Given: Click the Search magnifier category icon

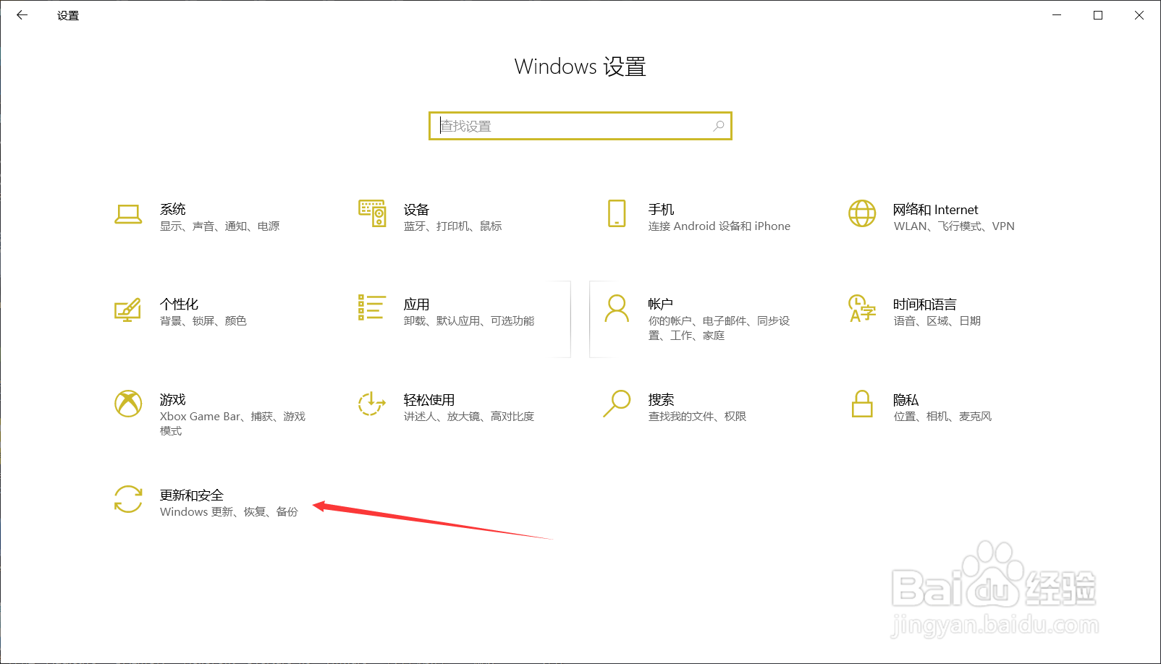Looking at the screenshot, I should 617,404.
